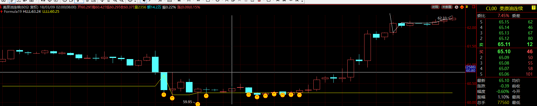Image resolution: width=537 pixels, height=106 pixels.
Task: Click the 前收 label
Action: click(516, 86)
